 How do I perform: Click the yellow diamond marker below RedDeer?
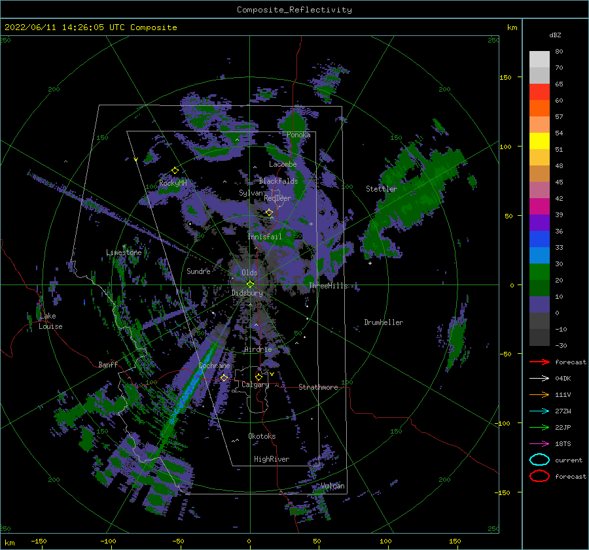pos(270,213)
